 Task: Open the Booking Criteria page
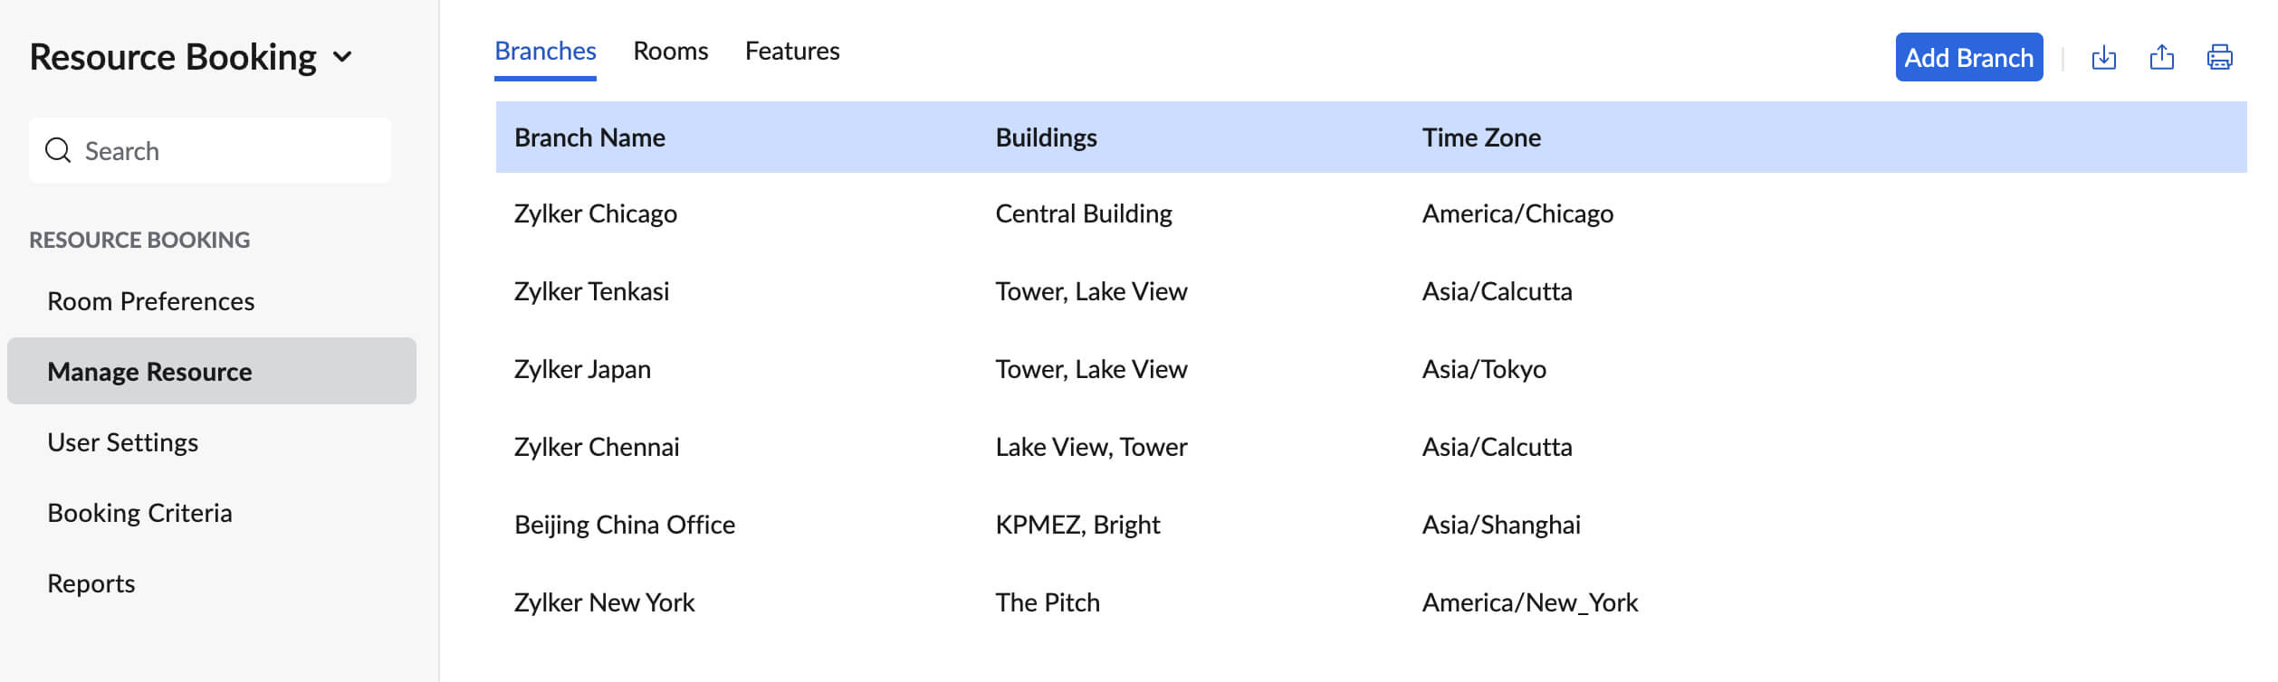click(x=139, y=513)
